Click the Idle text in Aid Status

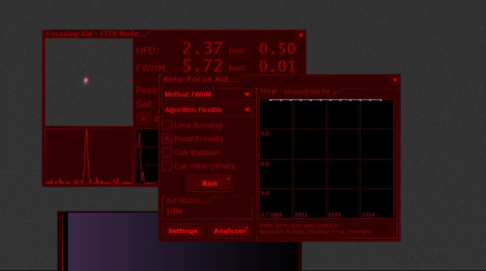174,211
